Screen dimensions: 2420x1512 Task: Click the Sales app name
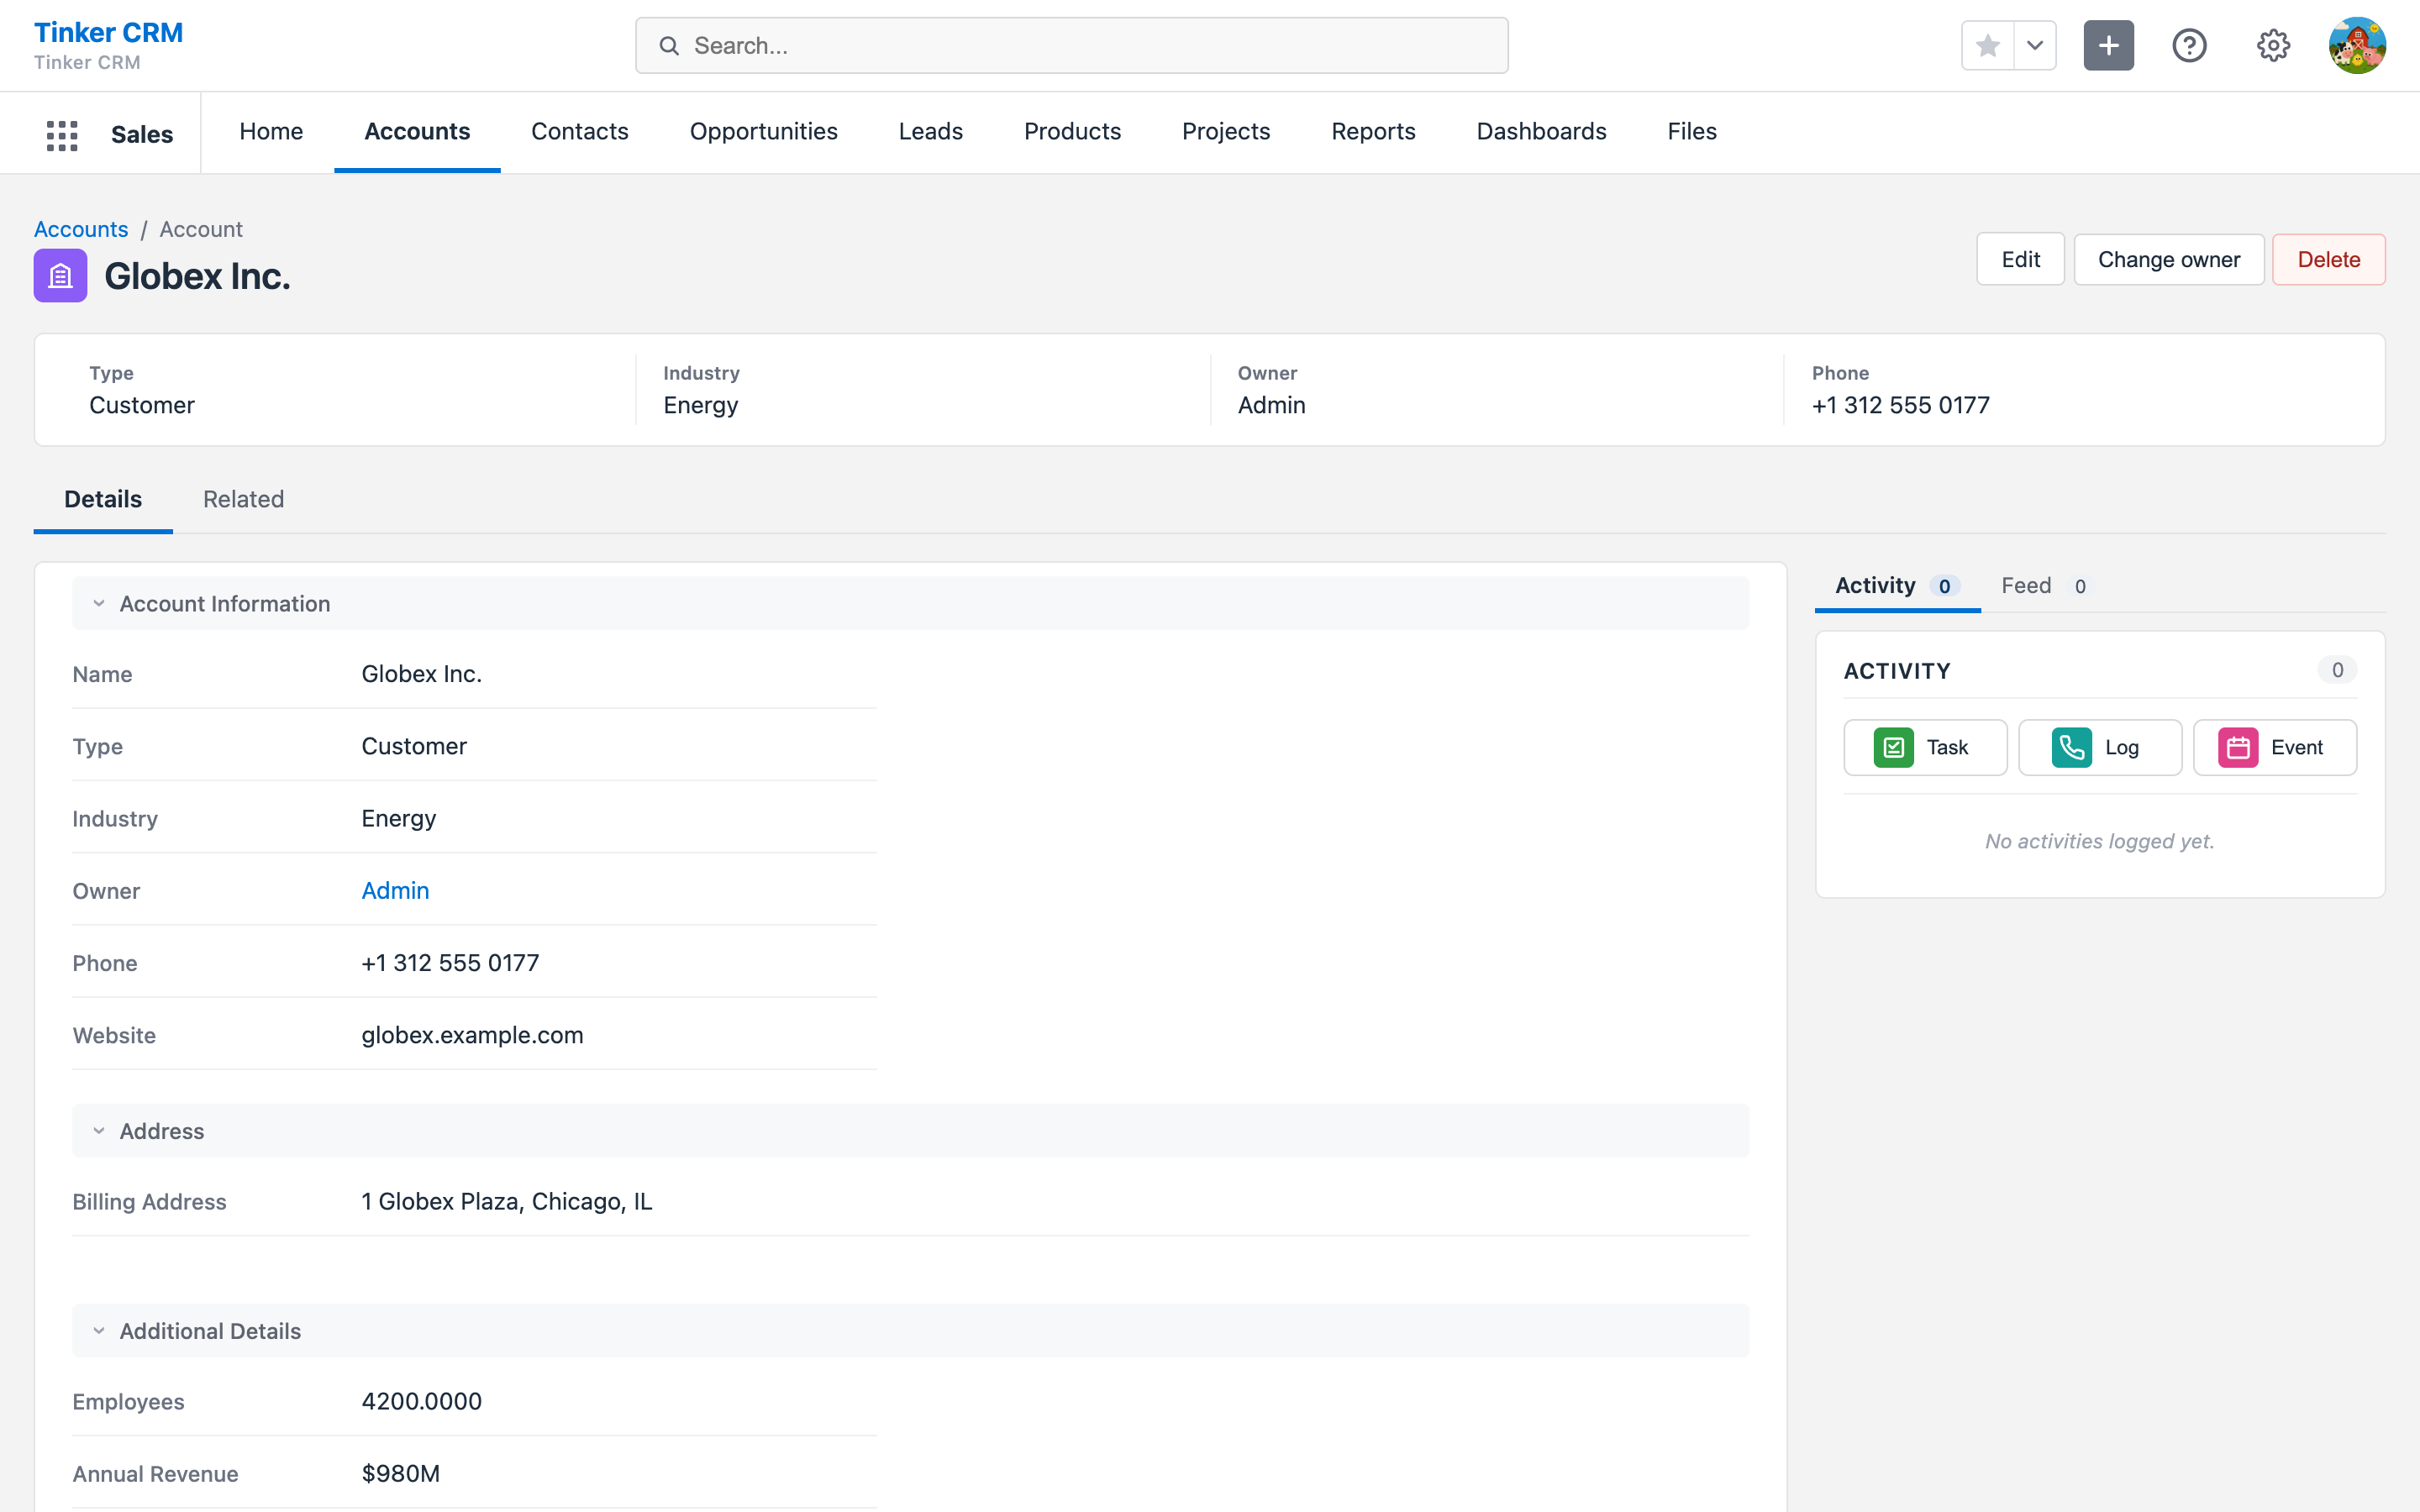(x=142, y=135)
